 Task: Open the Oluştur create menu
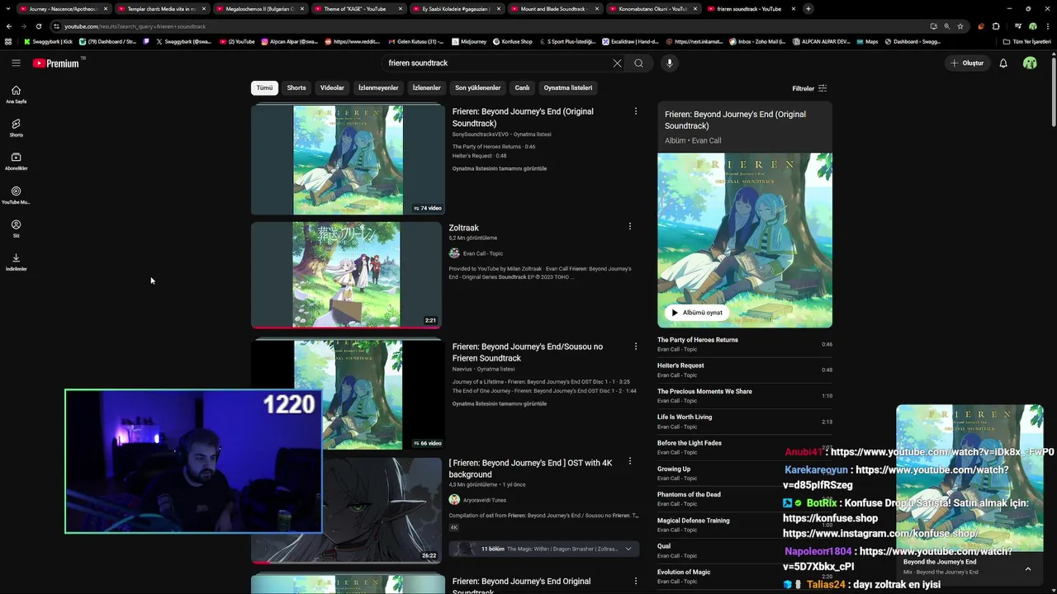pyautogui.click(x=967, y=63)
